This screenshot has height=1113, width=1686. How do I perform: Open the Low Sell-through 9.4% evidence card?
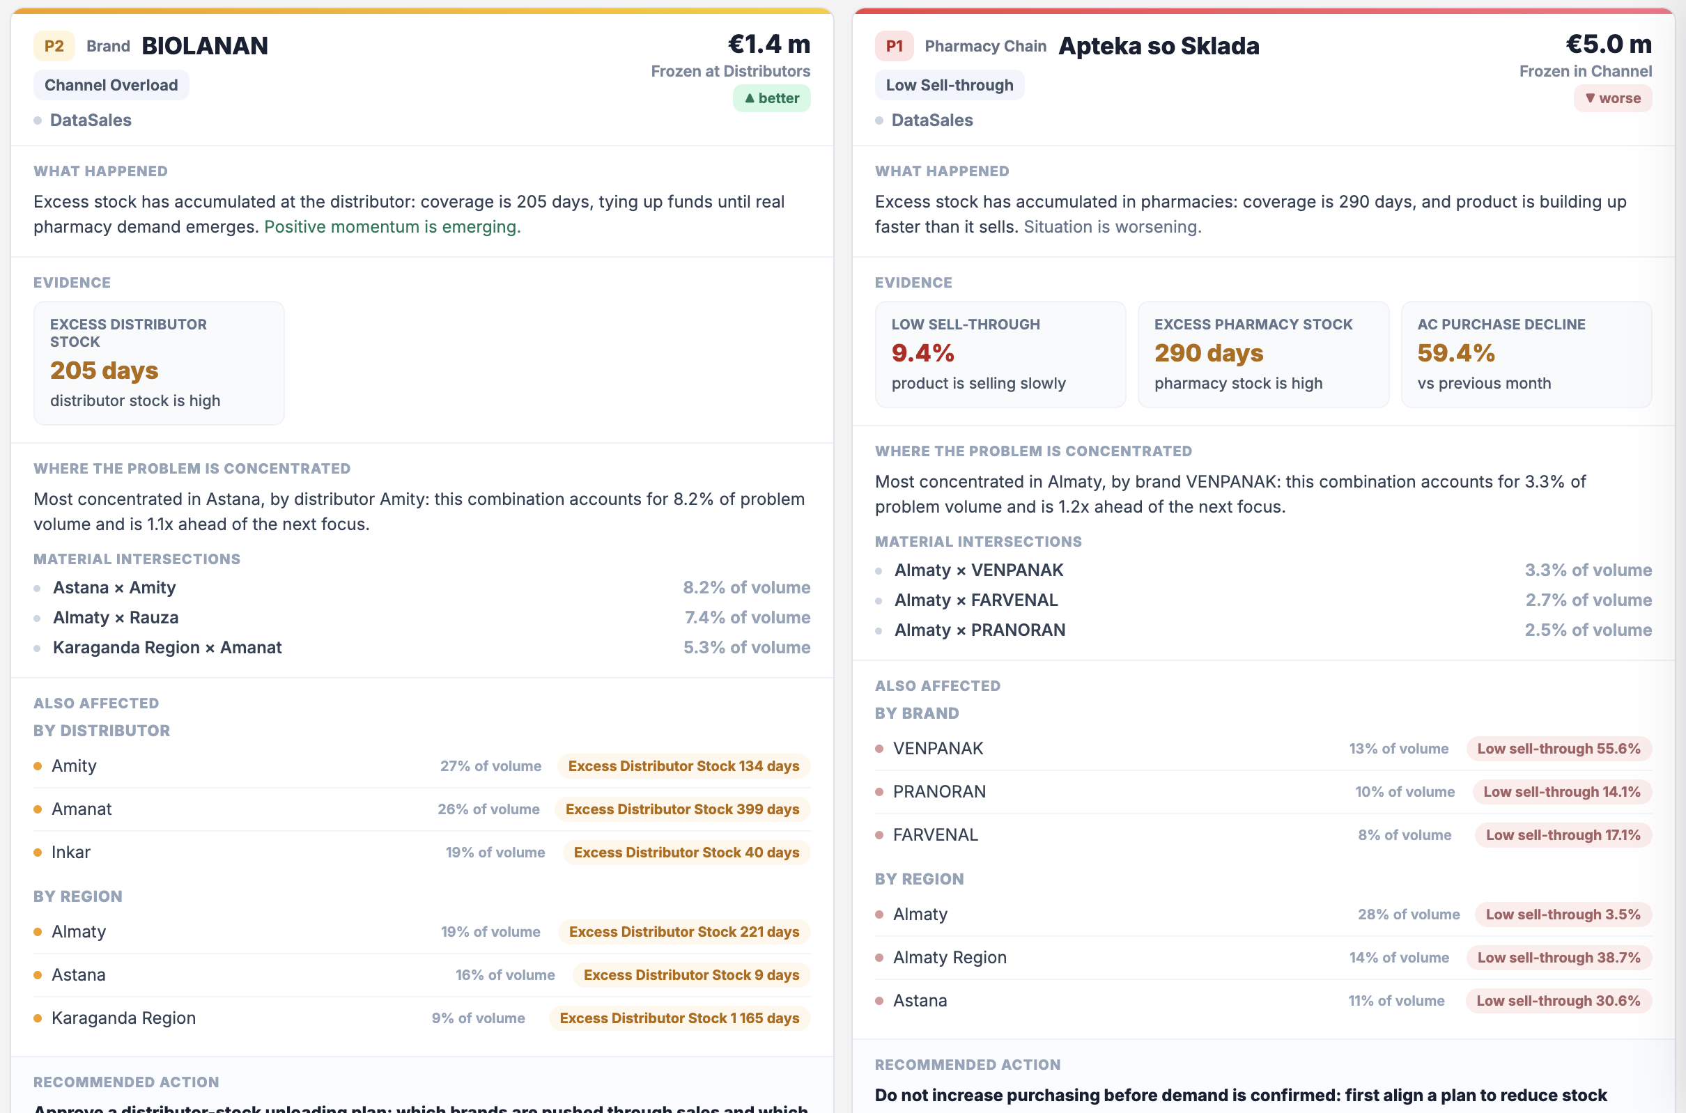coord(1000,355)
